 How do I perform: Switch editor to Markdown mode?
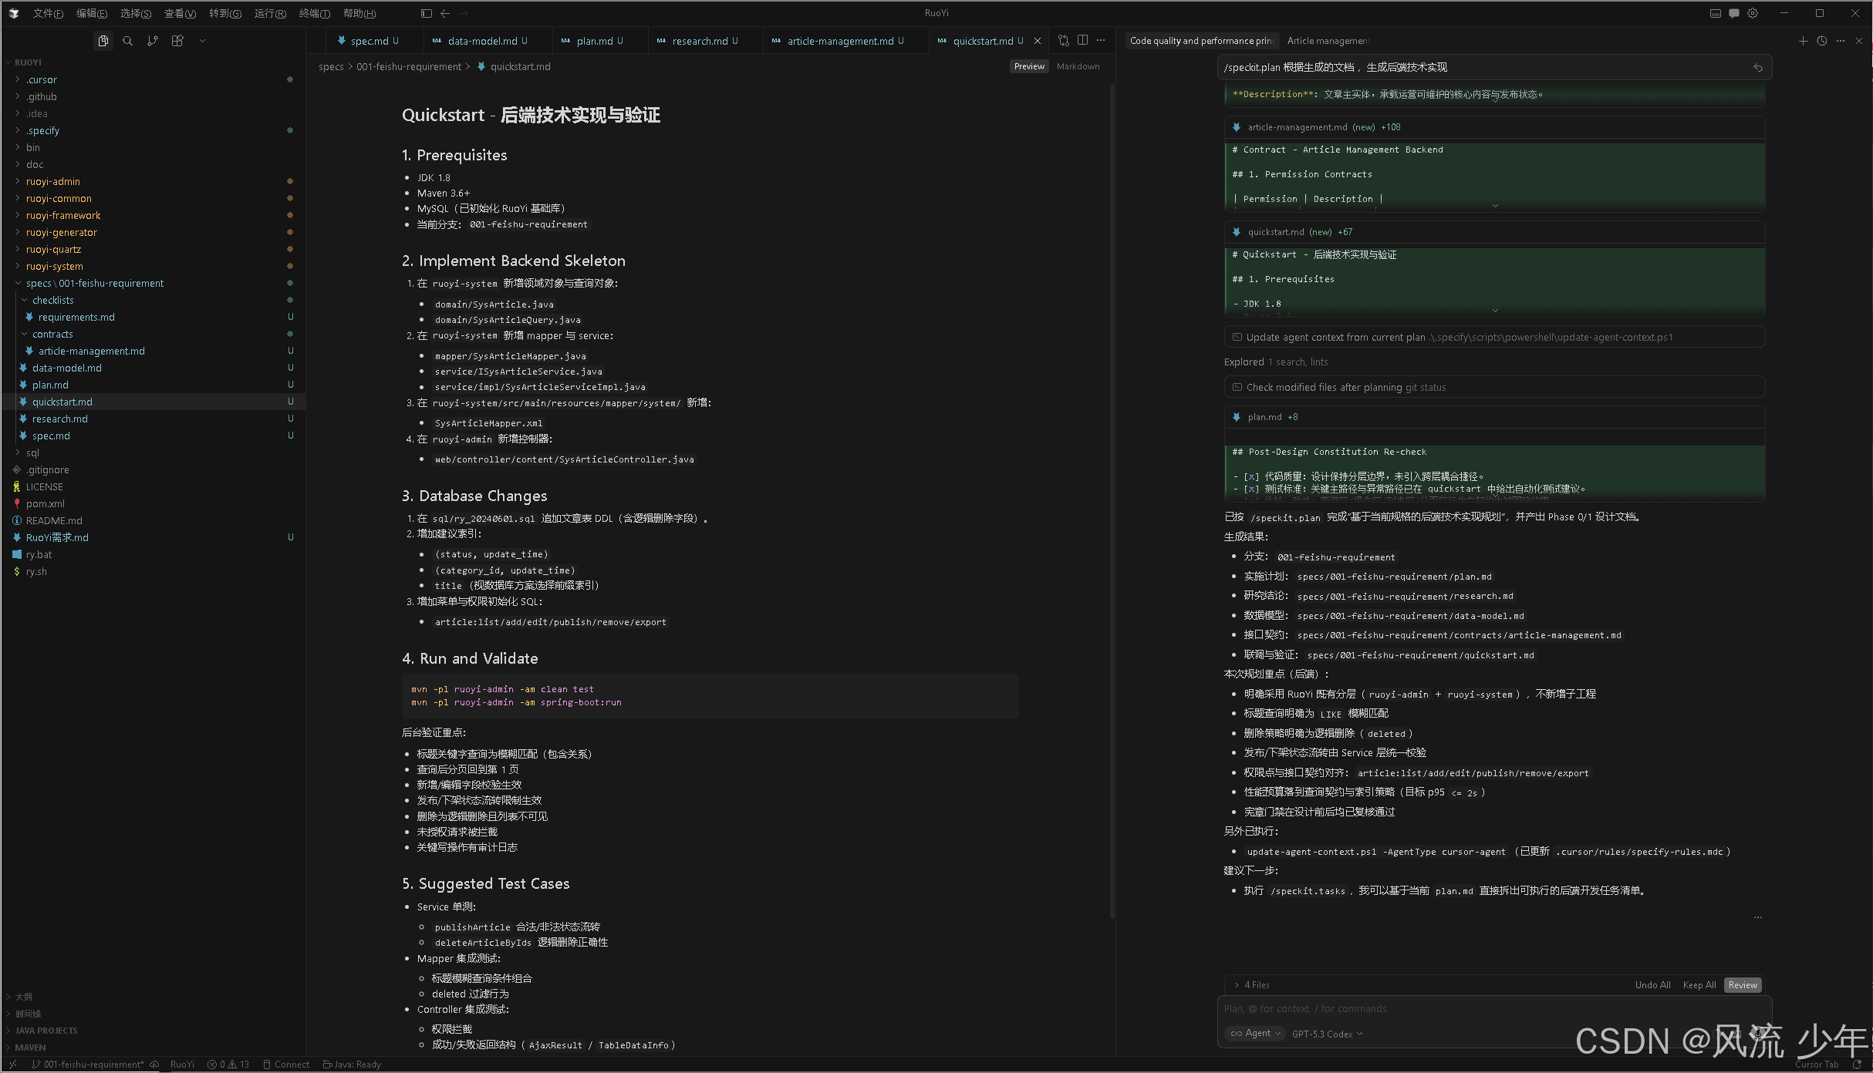click(1078, 66)
